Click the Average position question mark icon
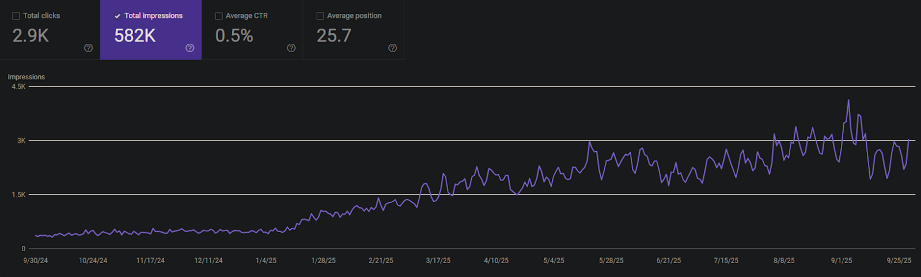Image resolution: width=921 pixels, height=277 pixels. click(392, 48)
